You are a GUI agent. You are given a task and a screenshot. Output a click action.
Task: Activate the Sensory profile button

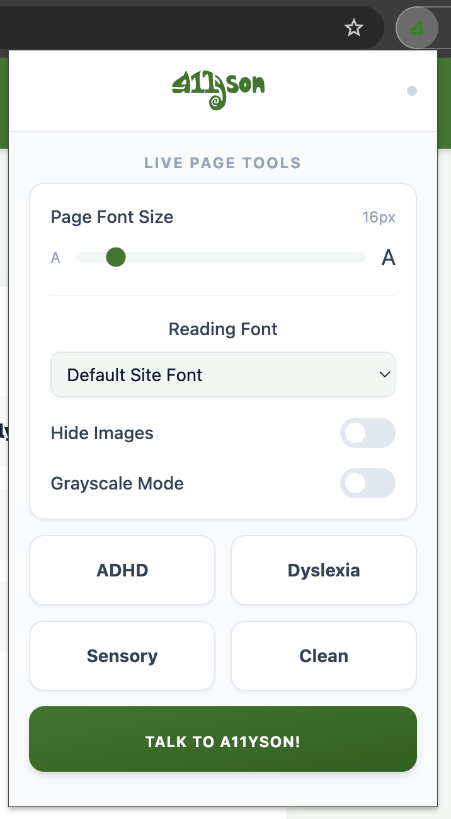point(122,656)
